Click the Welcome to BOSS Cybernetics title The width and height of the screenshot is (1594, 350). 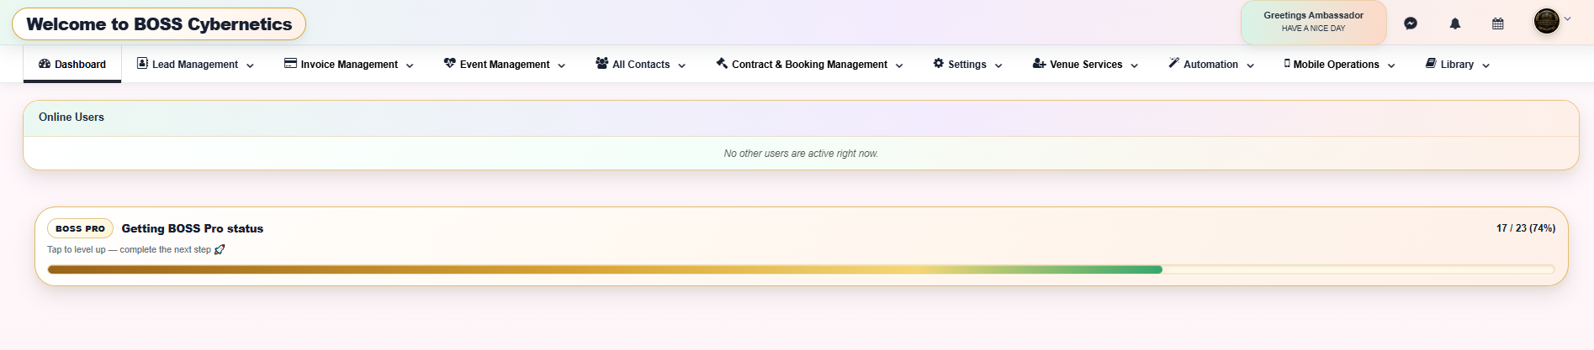tap(159, 24)
